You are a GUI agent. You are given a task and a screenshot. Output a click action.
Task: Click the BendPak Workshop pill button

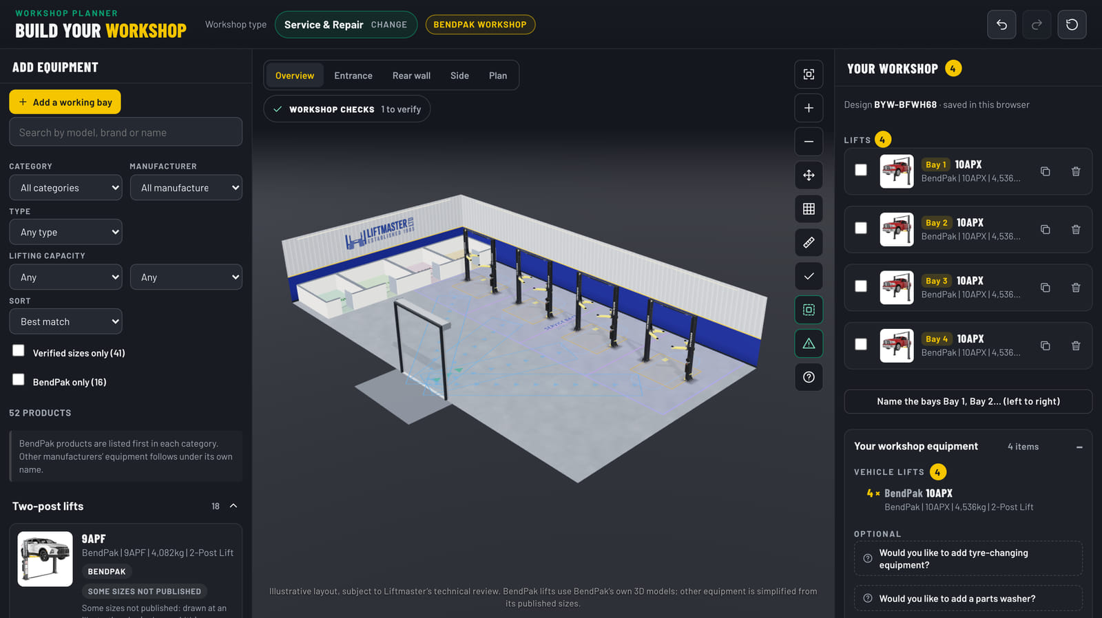480,25
